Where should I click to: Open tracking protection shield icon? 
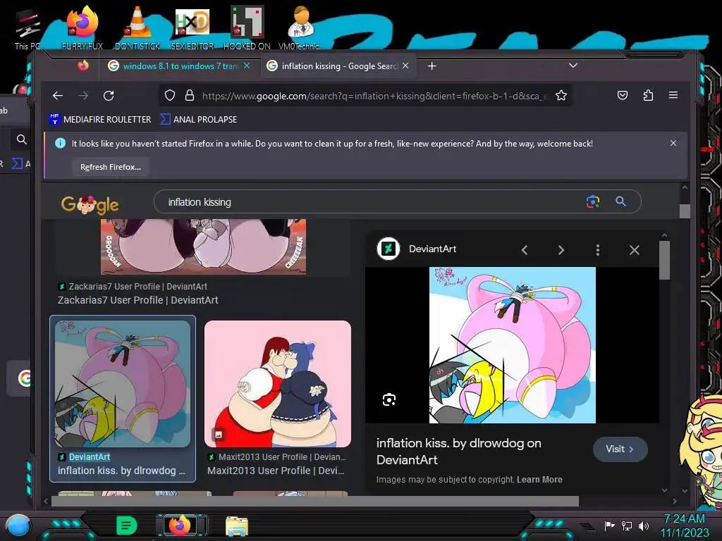[170, 95]
